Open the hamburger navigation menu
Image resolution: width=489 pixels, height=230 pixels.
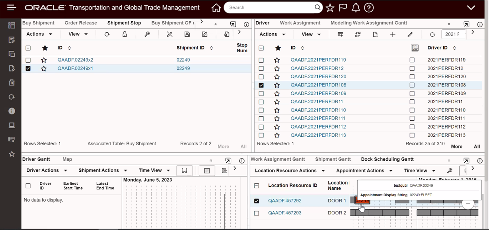tap(12, 8)
